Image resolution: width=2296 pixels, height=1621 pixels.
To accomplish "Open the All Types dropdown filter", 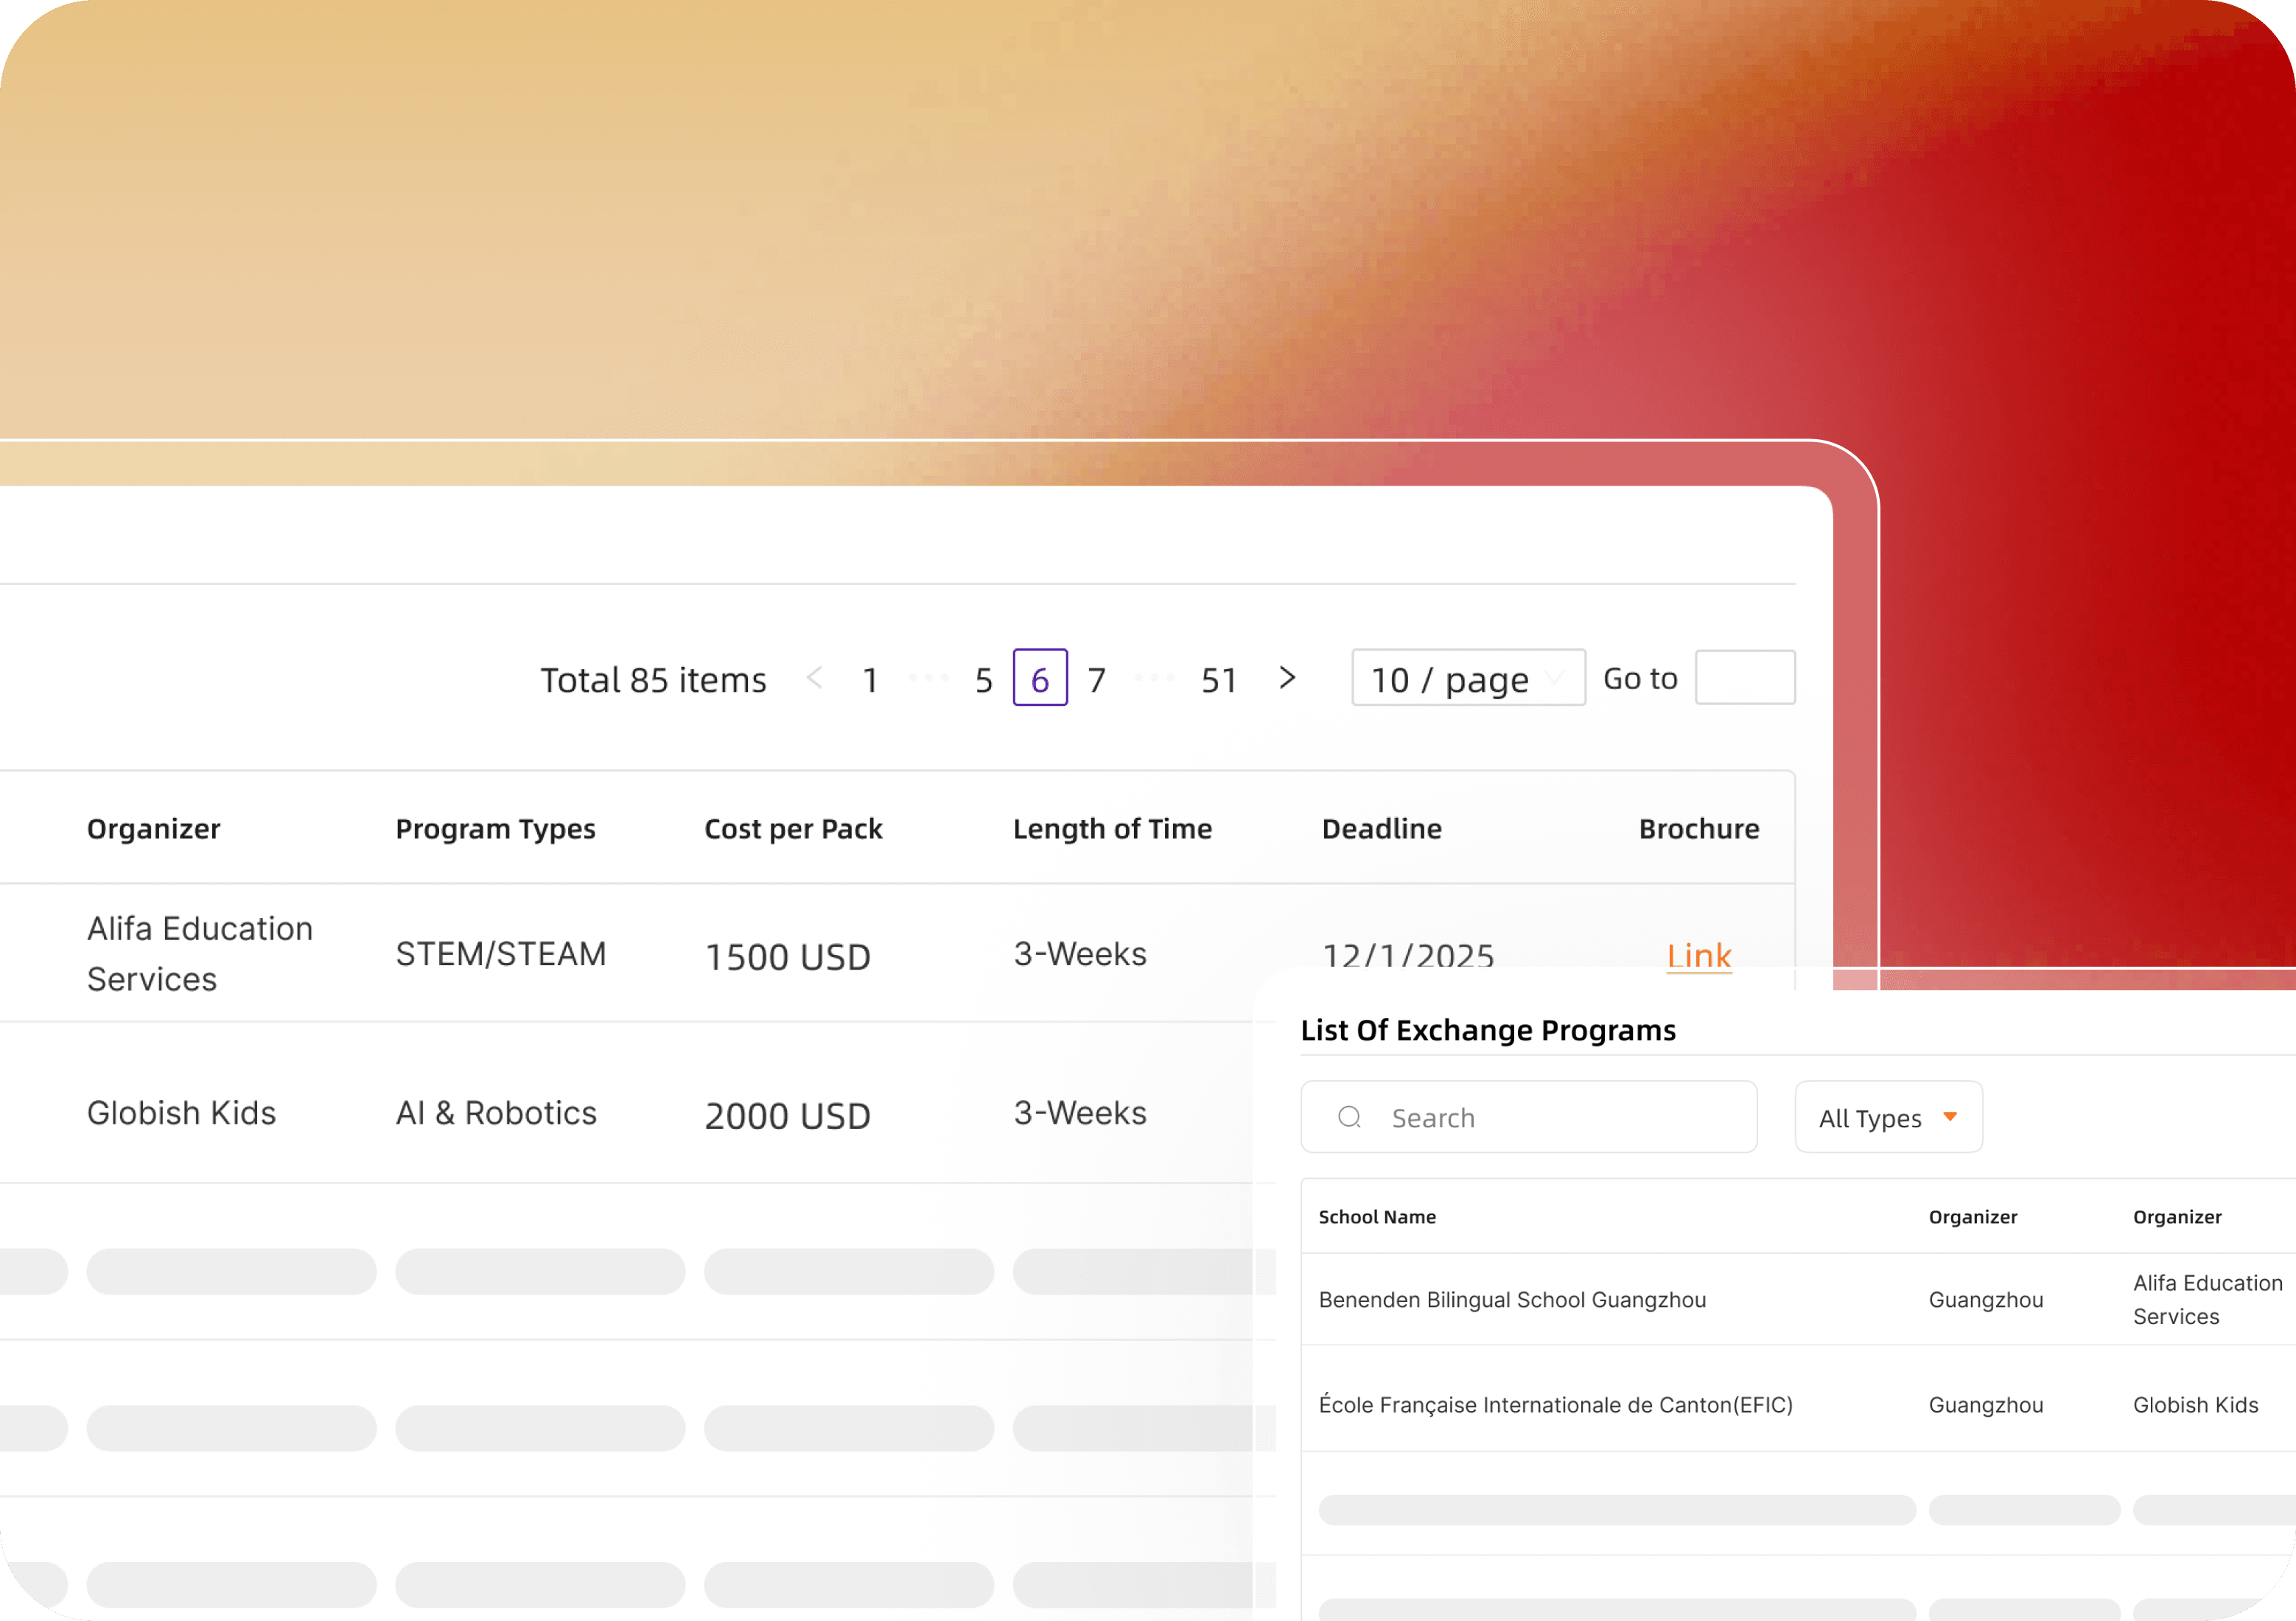I will pyautogui.click(x=1888, y=1117).
